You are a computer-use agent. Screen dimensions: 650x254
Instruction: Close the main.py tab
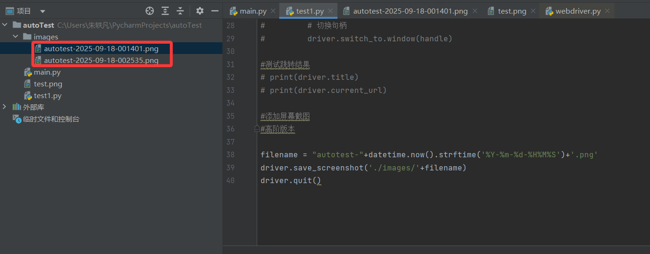point(273,11)
